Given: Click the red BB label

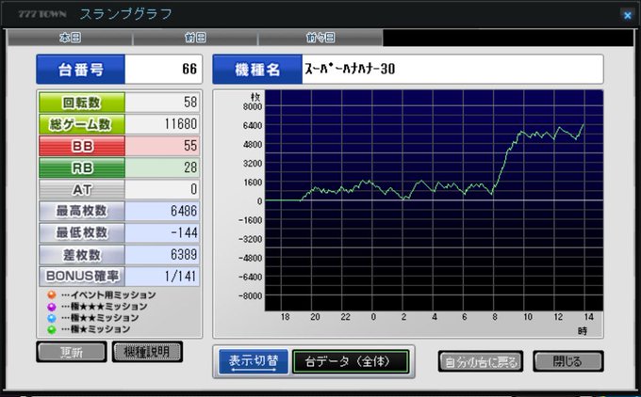Looking at the screenshot, I should click(82, 146).
